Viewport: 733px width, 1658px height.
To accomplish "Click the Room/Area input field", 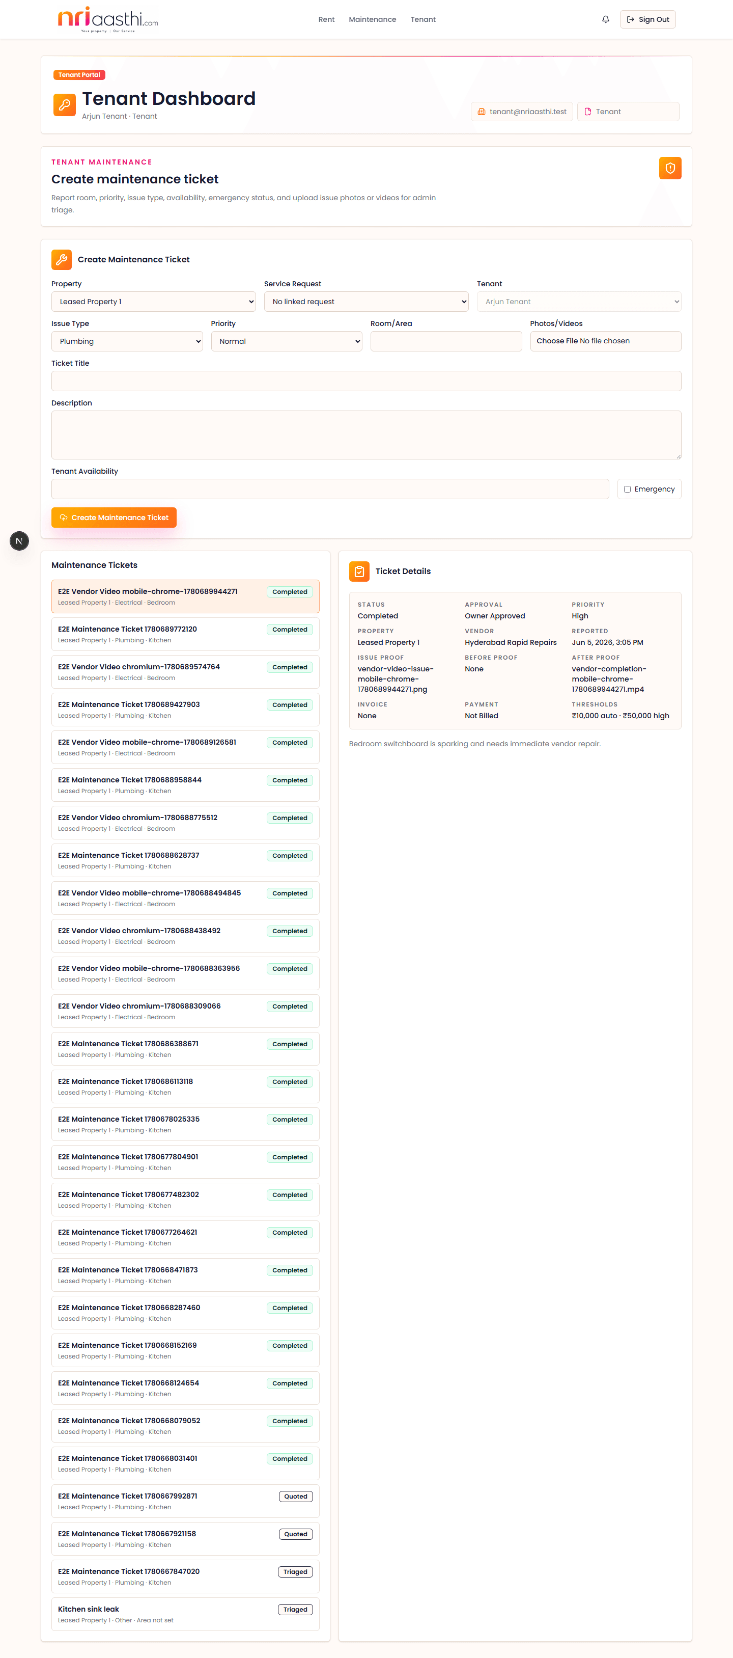I will point(446,341).
